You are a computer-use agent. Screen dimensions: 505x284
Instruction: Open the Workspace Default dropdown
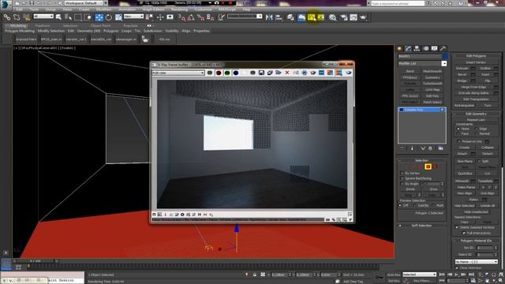point(84,3)
